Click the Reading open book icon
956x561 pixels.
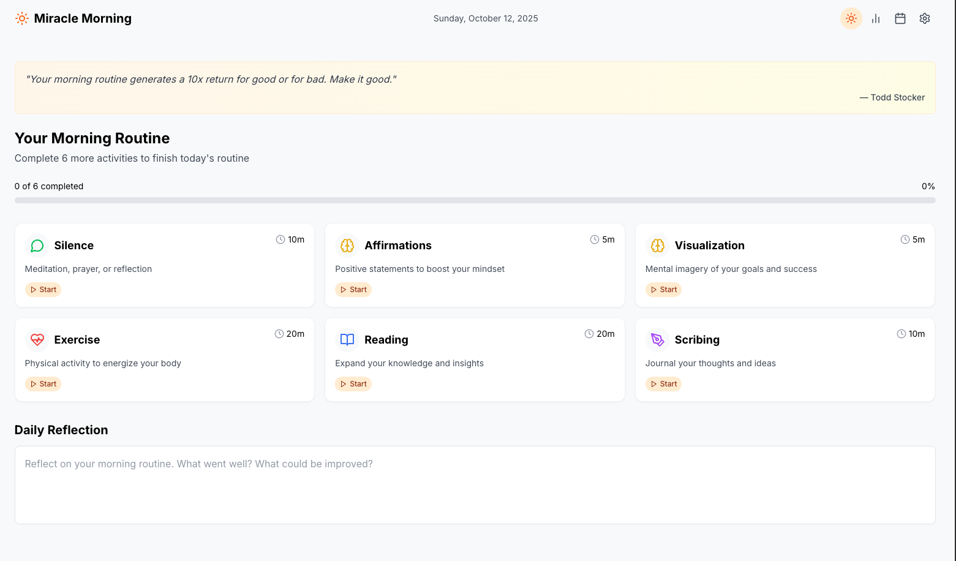click(x=347, y=340)
